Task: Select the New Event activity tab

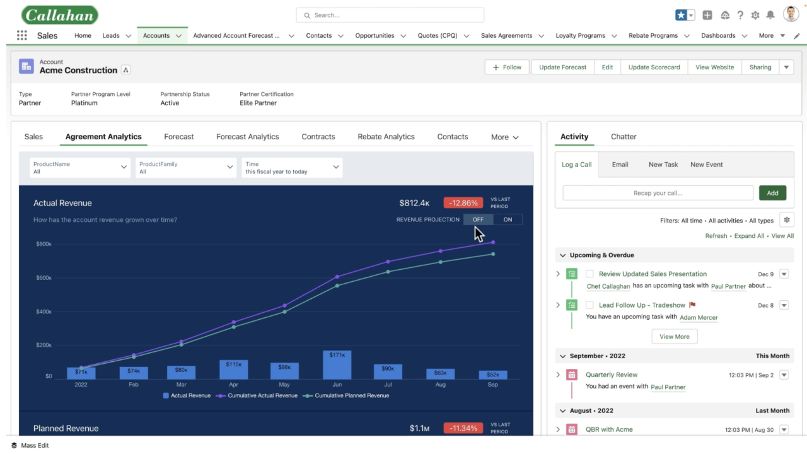Action: pos(707,165)
